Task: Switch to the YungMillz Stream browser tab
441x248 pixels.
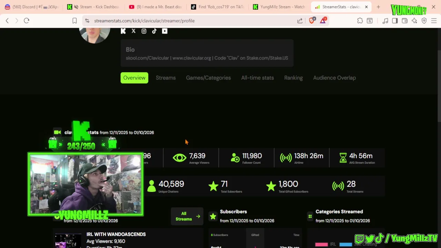Action: point(279,7)
